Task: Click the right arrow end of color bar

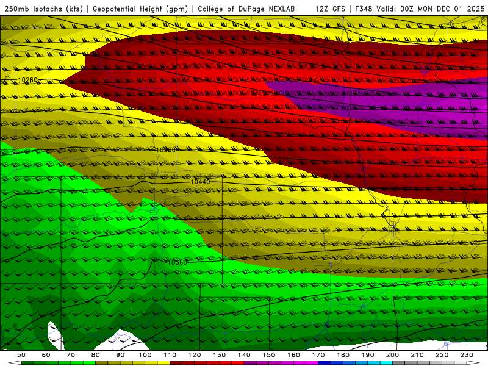Action: (473, 363)
